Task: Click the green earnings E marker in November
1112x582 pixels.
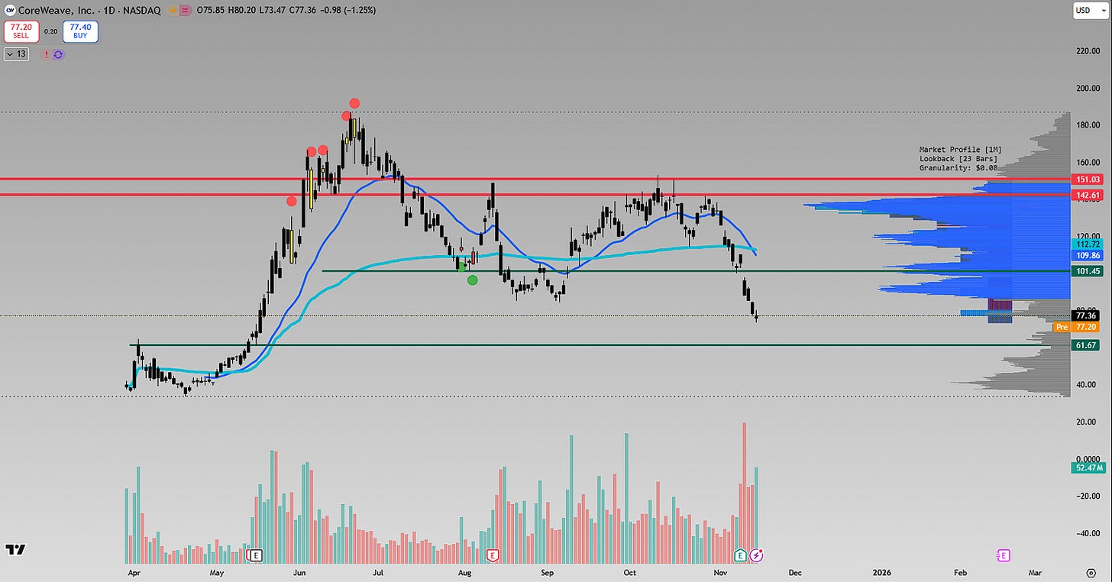Action: tap(740, 555)
